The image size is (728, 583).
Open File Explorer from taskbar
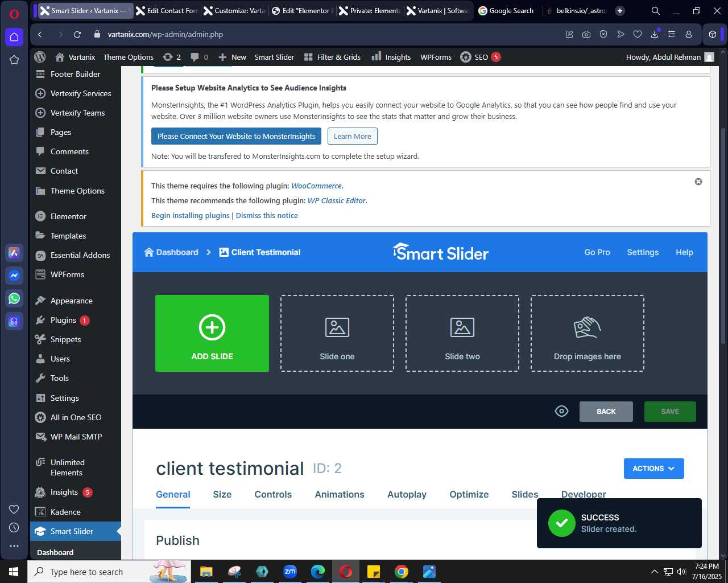tap(206, 572)
